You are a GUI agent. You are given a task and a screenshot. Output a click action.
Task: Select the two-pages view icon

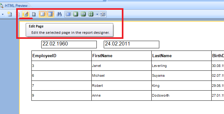(83, 14)
